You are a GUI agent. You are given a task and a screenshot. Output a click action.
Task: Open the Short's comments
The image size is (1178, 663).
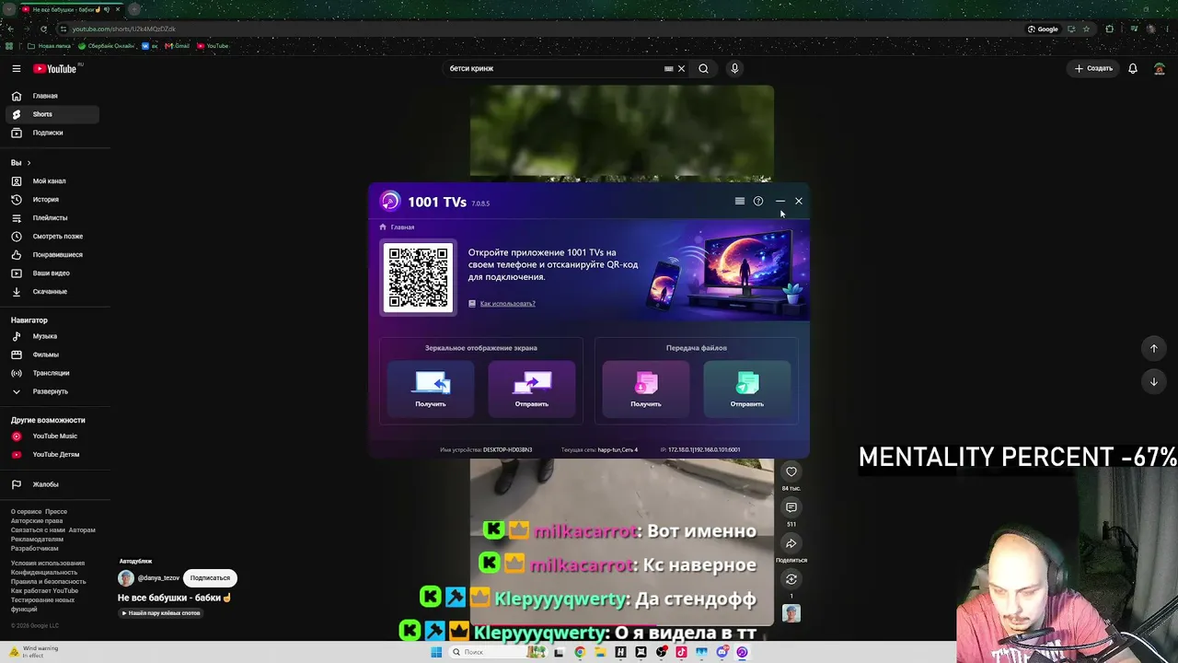791,507
